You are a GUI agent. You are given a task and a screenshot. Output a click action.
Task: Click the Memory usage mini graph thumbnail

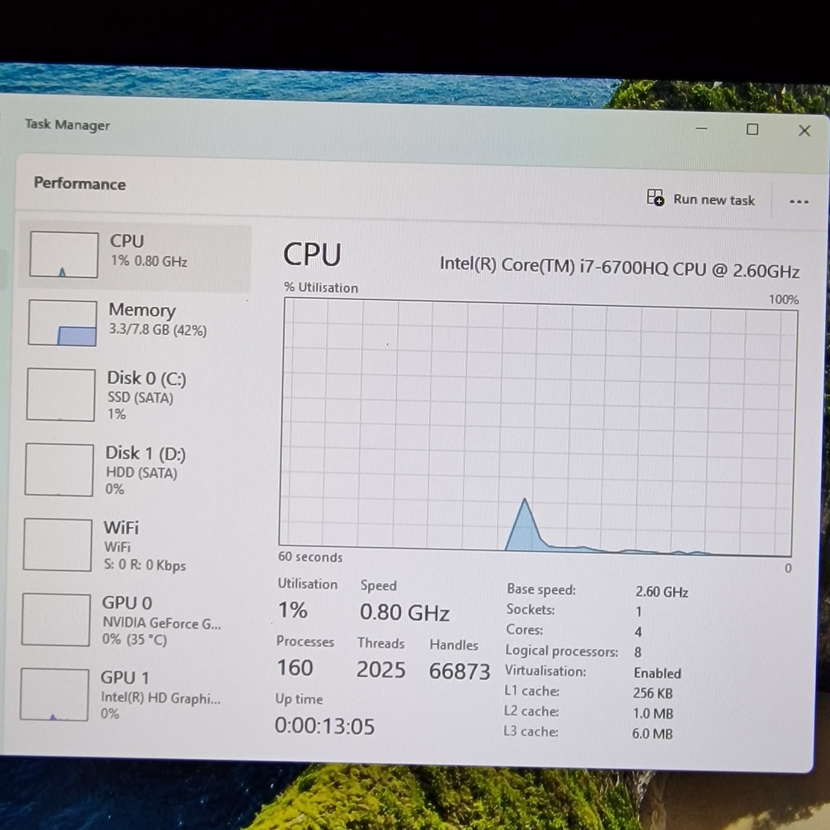pos(62,323)
